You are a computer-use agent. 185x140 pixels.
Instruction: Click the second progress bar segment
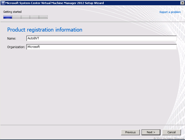(17, 17)
